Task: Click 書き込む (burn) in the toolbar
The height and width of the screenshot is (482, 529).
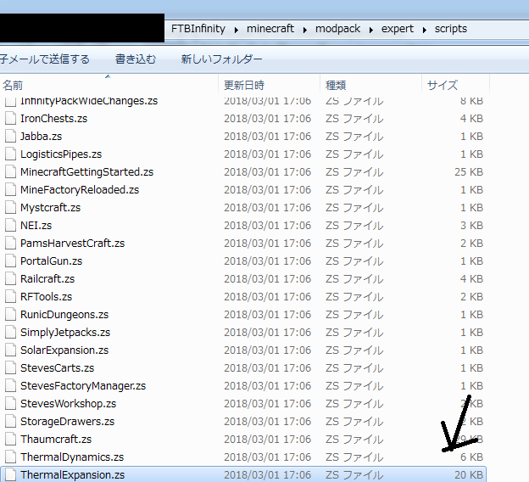Action: click(136, 59)
